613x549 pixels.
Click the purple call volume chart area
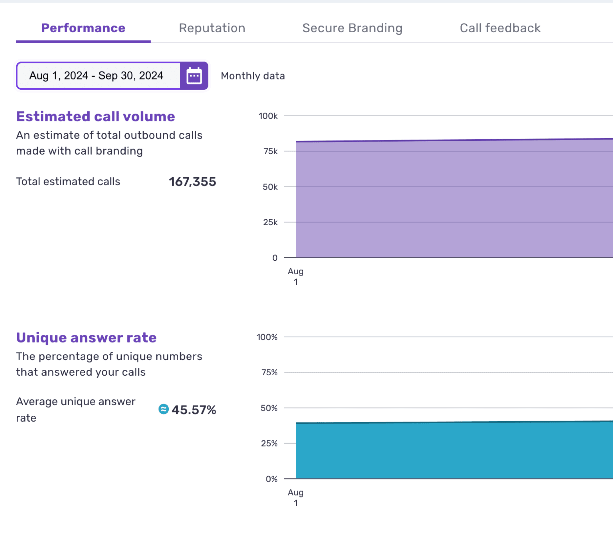pos(454,198)
